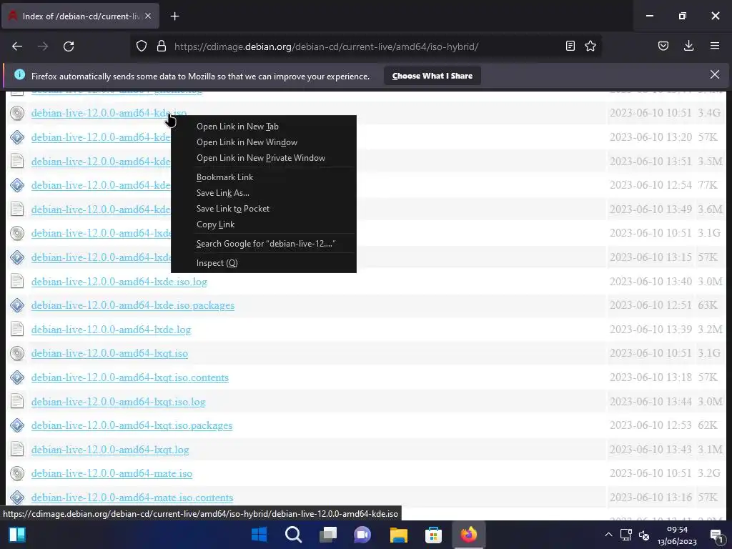Download debian-live-12.0.0-amd64-lxqt.iso

[109, 353]
